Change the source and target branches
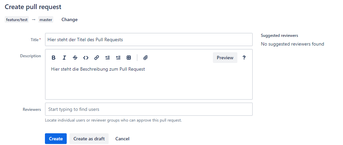Image resolution: width=343 pixels, height=145 pixels. tap(69, 20)
